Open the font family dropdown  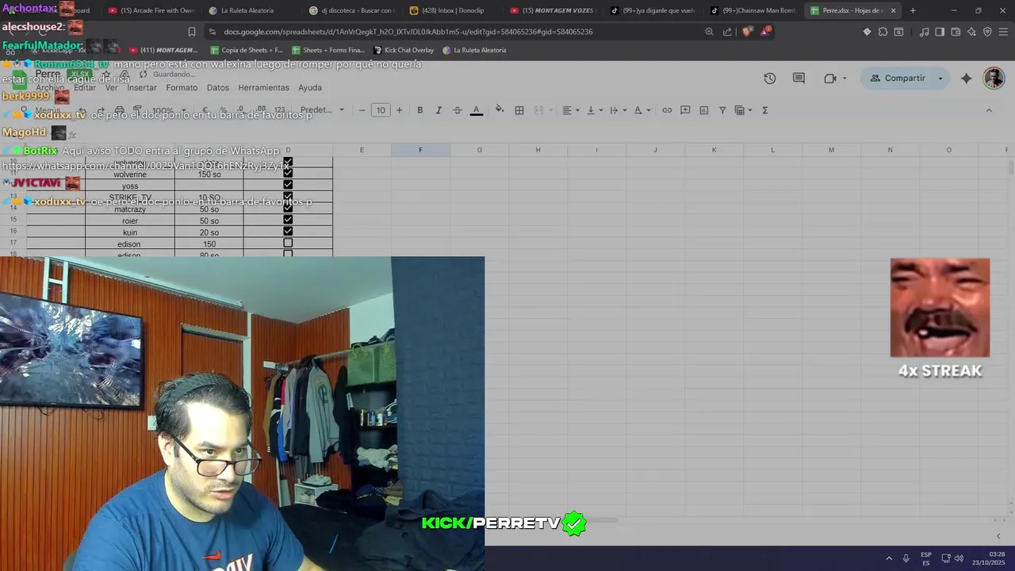(x=322, y=110)
